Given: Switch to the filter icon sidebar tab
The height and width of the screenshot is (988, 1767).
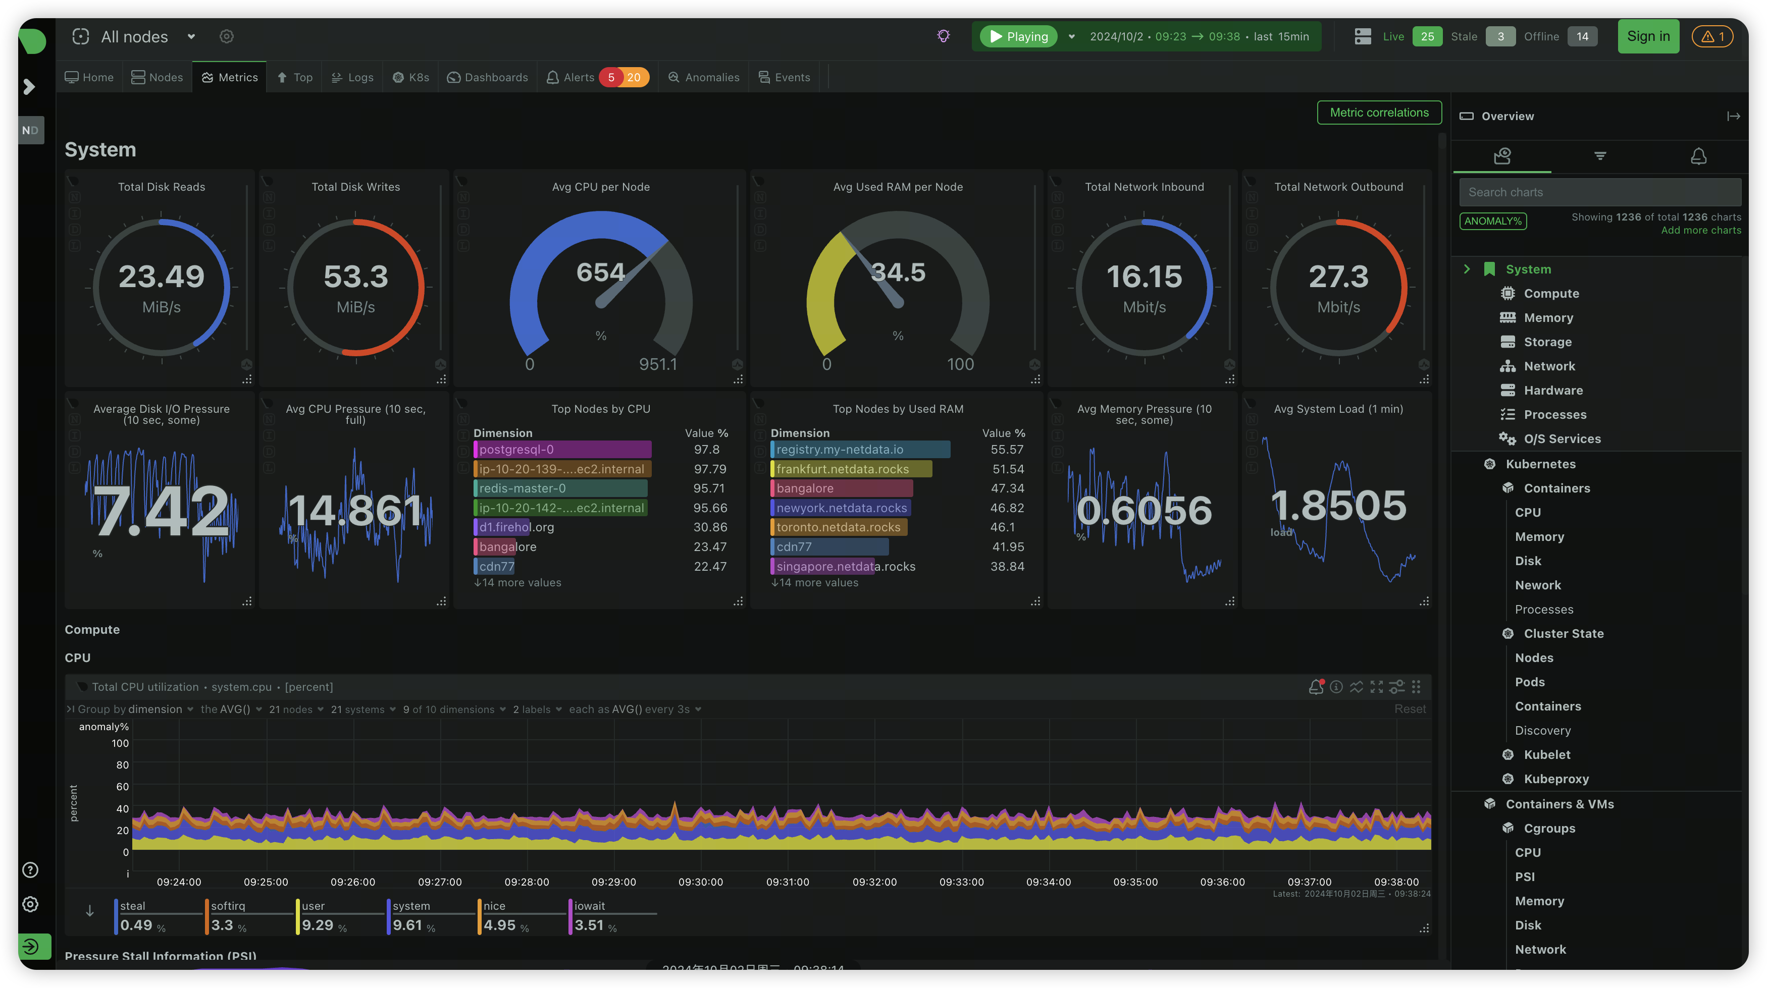Looking at the screenshot, I should click(x=1600, y=156).
